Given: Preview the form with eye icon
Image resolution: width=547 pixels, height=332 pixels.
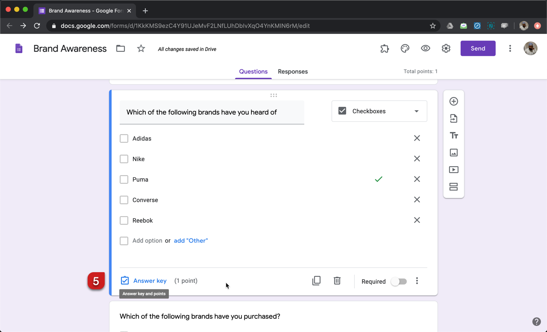Looking at the screenshot, I should tap(425, 49).
